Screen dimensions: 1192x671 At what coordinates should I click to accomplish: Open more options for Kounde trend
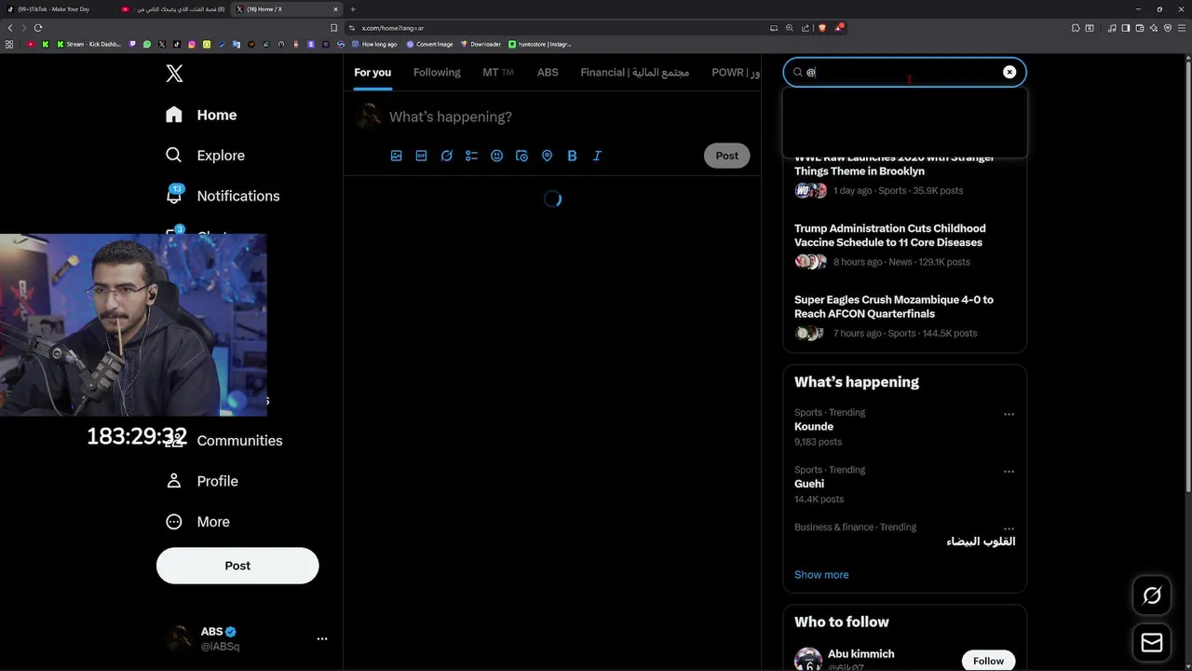tap(1009, 415)
